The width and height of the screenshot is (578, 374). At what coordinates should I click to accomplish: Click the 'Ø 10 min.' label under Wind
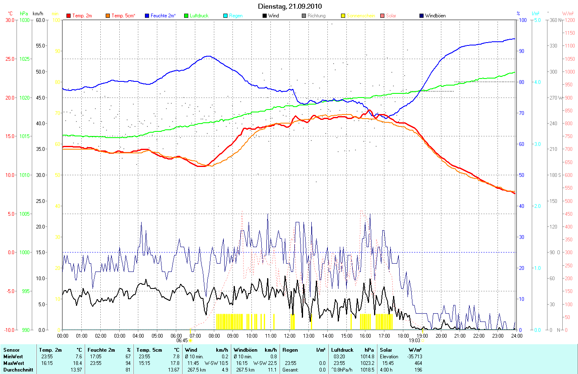click(x=194, y=357)
